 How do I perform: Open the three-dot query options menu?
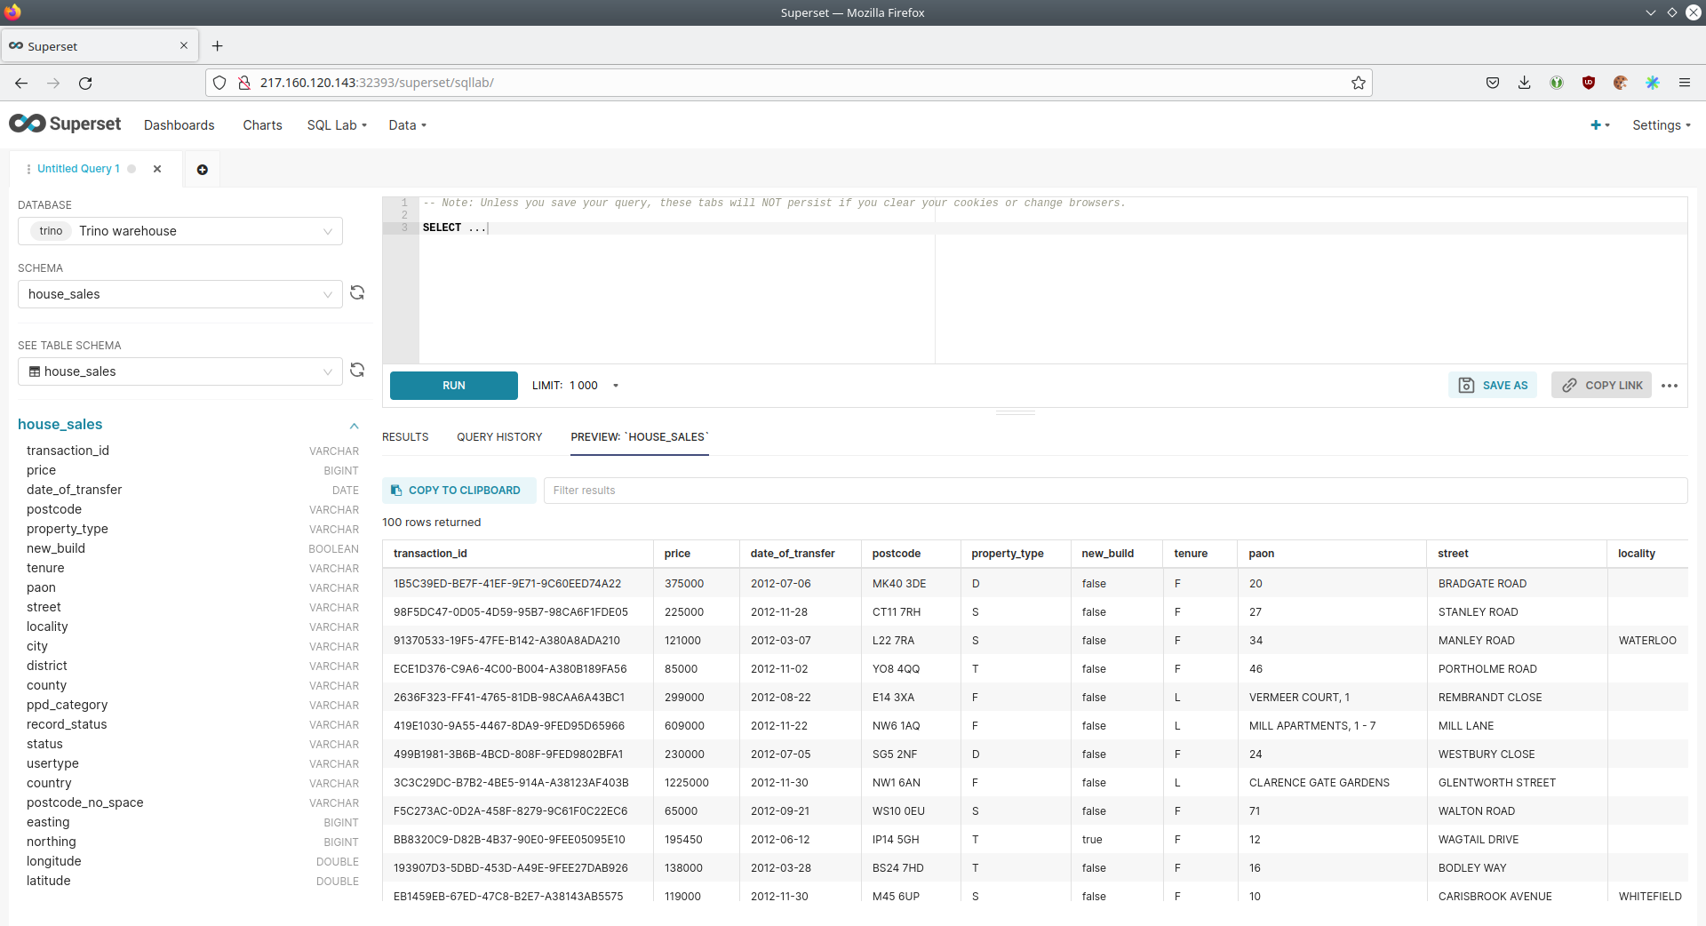[x=1670, y=386]
